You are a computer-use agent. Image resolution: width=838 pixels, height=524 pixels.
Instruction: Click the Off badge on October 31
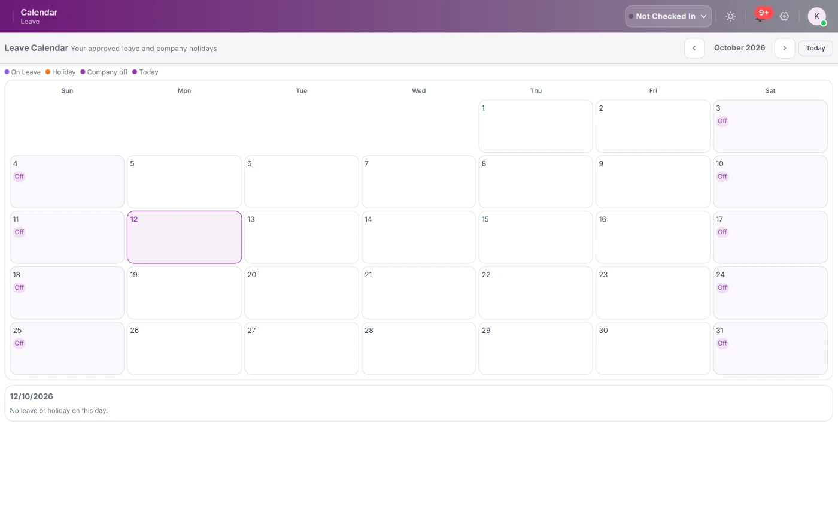coord(722,344)
